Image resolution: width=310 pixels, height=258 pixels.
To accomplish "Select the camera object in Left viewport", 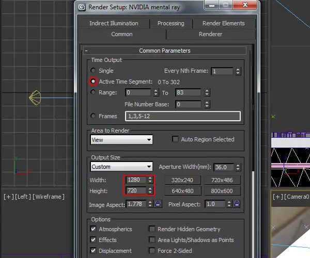I will click(x=35, y=98).
